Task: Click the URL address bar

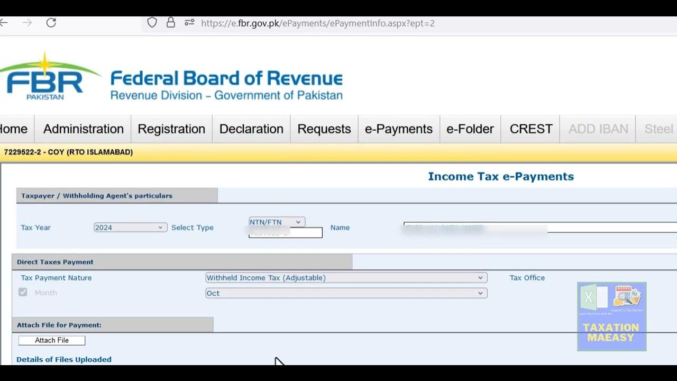Action: 409,23
